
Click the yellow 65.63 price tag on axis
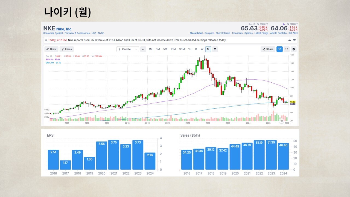click(x=293, y=102)
